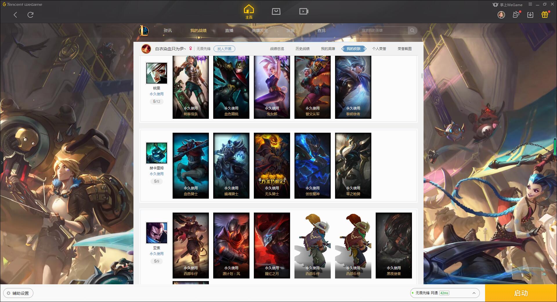Open the 刺客信条 Riven skin thumbnail
The height and width of the screenshot is (302, 557).
[191, 87]
